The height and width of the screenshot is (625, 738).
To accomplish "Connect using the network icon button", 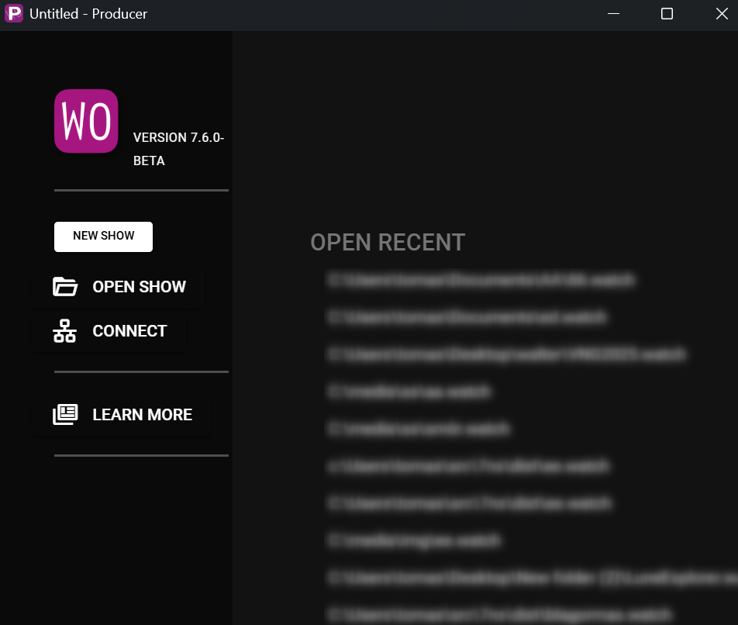I will click(65, 331).
